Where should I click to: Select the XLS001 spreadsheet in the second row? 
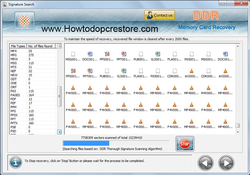[123, 73]
